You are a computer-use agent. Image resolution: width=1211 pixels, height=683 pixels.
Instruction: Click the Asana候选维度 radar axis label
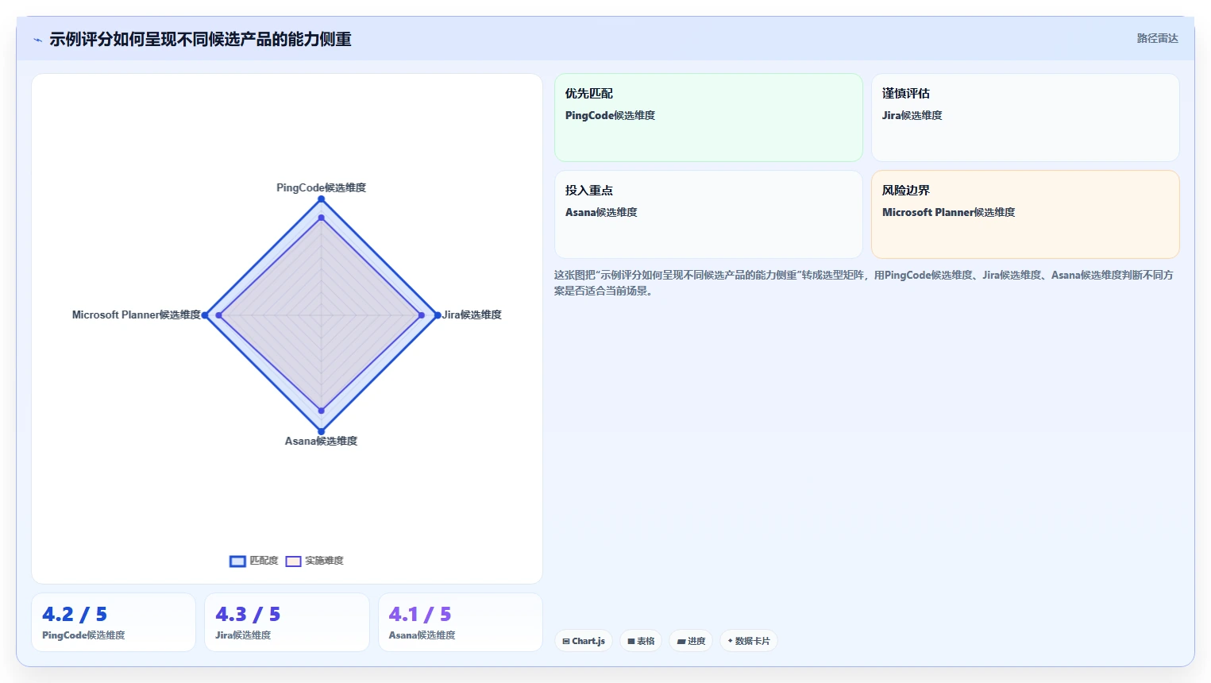(321, 441)
